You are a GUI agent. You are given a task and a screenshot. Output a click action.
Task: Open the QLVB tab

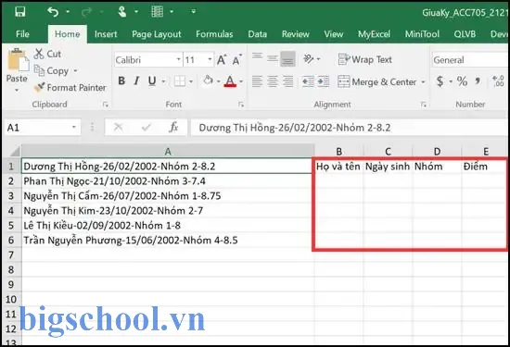pos(465,34)
